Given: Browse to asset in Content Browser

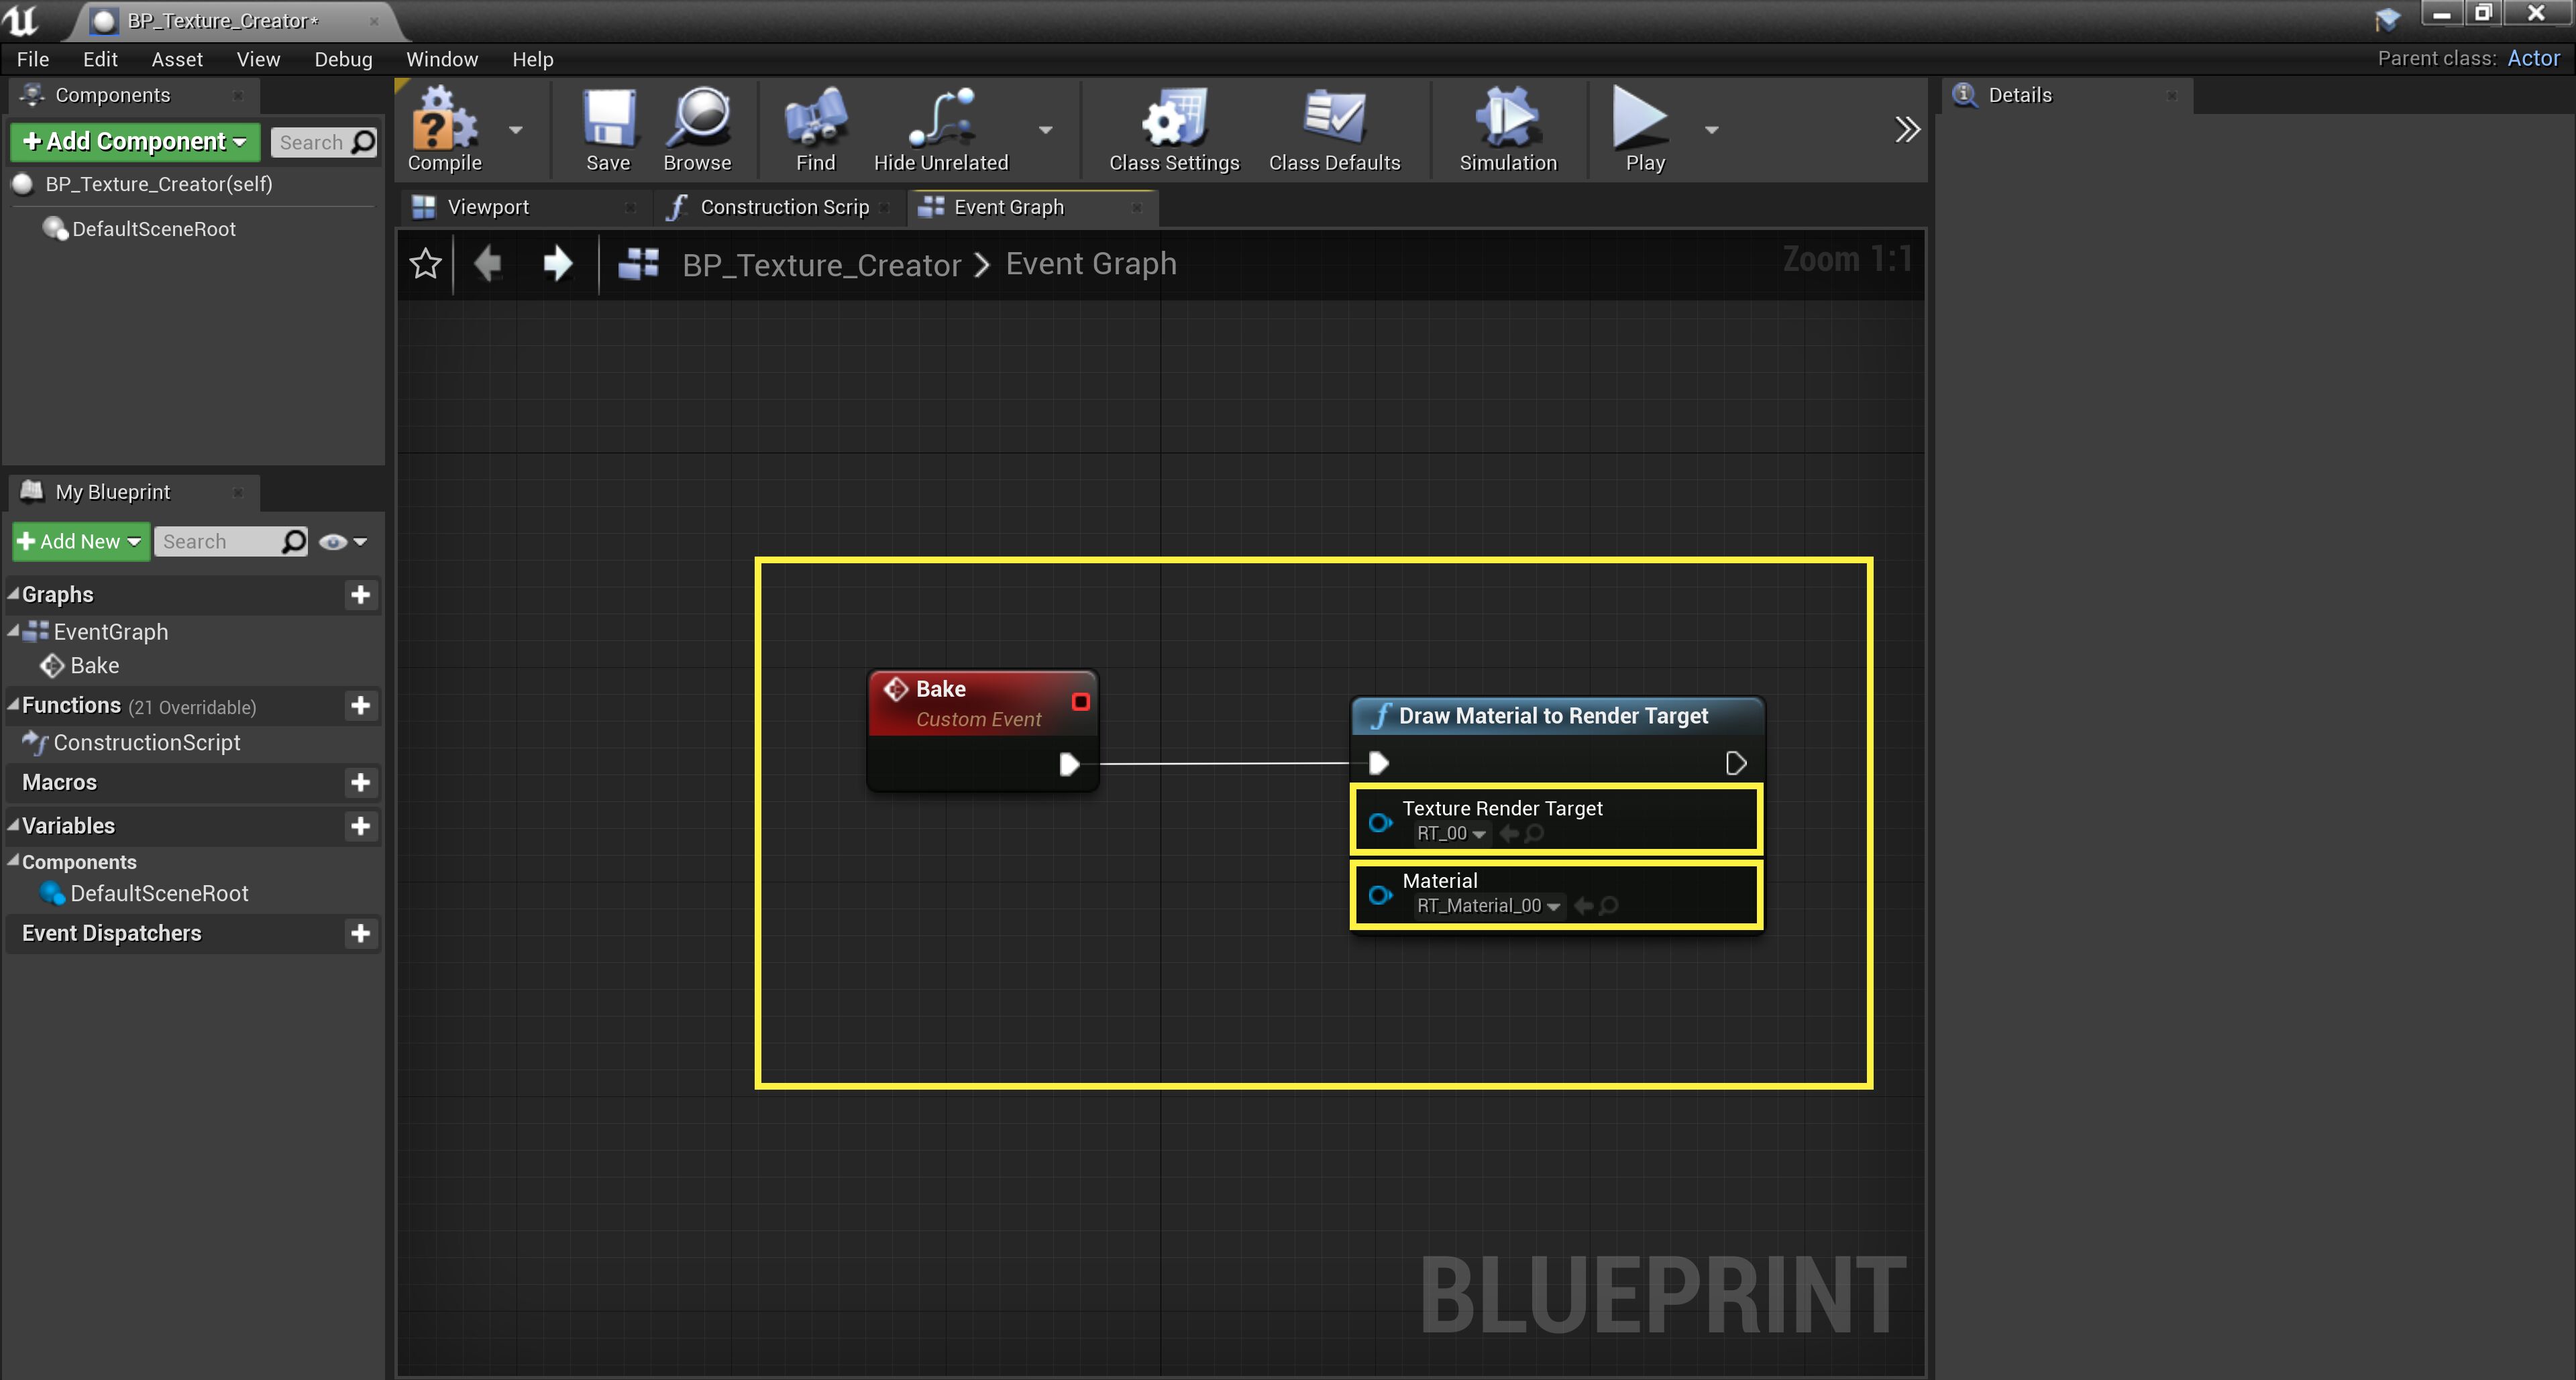Looking at the screenshot, I should coord(698,130).
